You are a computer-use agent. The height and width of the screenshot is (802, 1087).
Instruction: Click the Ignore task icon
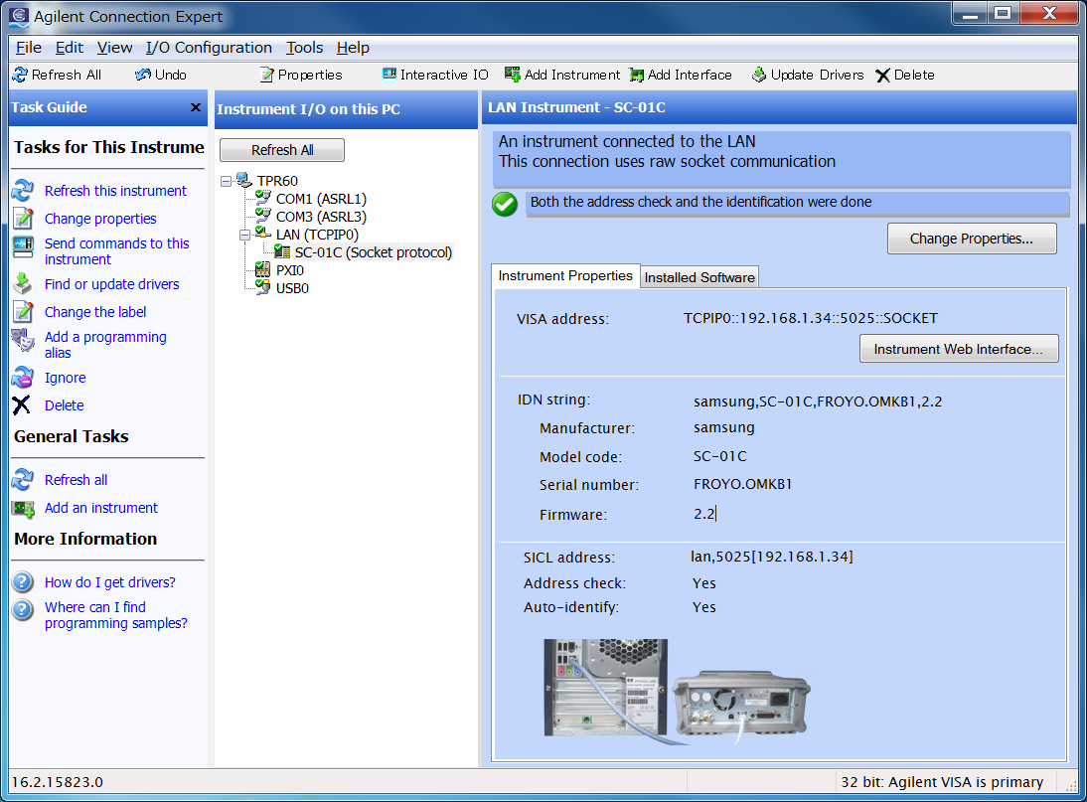click(23, 377)
